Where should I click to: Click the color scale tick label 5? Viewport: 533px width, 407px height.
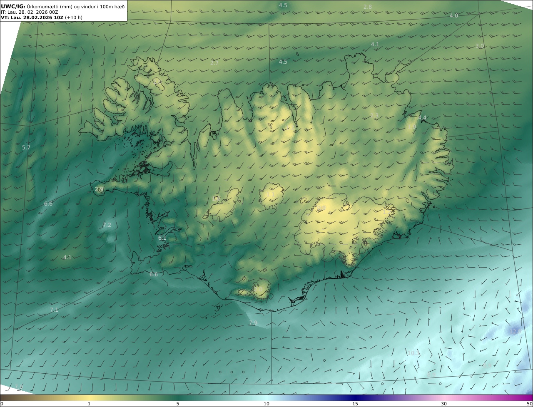pyautogui.click(x=178, y=404)
